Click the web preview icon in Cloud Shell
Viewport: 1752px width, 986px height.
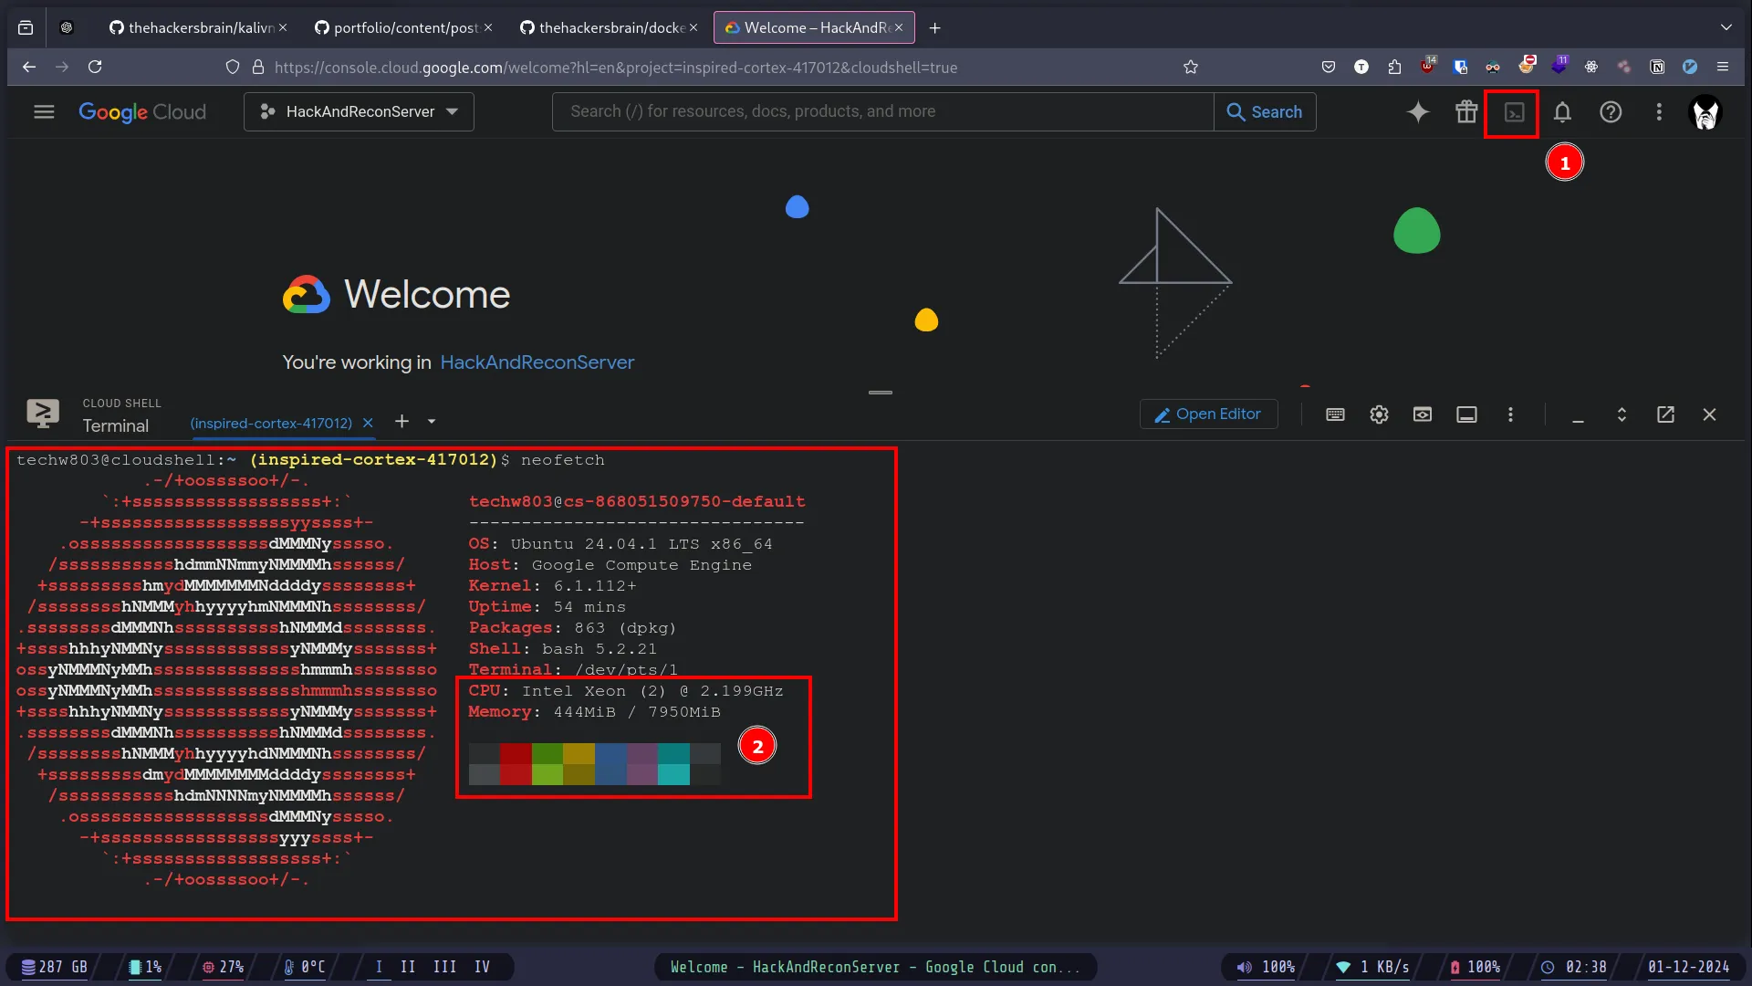click(x=1423, y=414)
